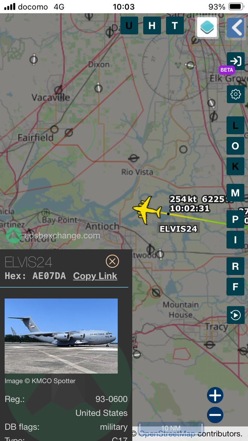Toggle the L labels button
248x441 pixels.
pyautogui.click(x=236, y=126)
